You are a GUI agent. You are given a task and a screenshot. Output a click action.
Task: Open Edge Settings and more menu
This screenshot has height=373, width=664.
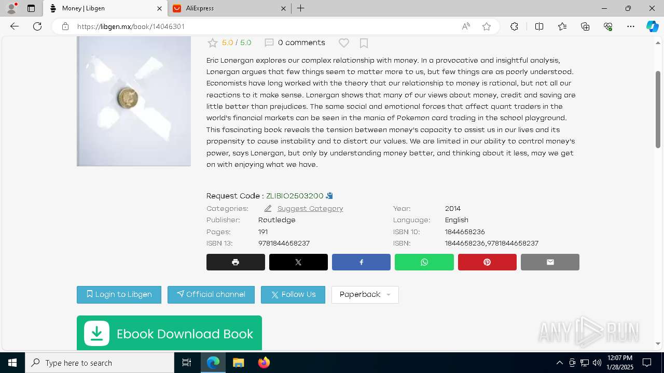pos(631,26)
